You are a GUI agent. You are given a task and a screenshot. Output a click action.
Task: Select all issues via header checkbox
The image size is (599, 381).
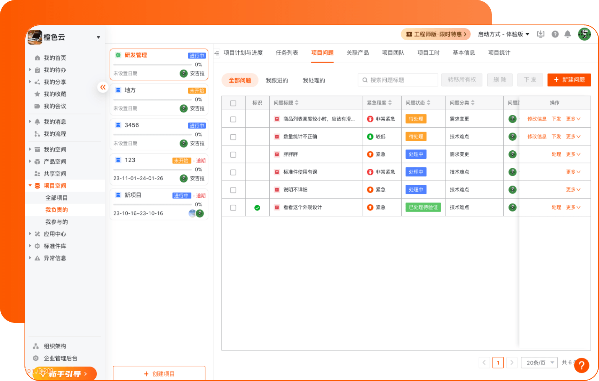pos(233,103)
